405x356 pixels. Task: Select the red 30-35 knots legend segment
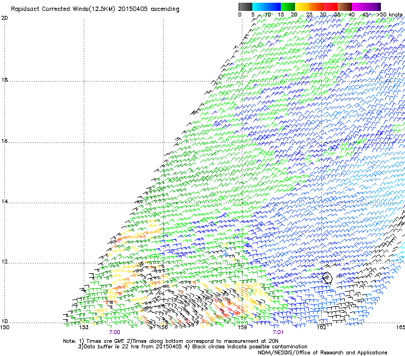tap(331, 7)
